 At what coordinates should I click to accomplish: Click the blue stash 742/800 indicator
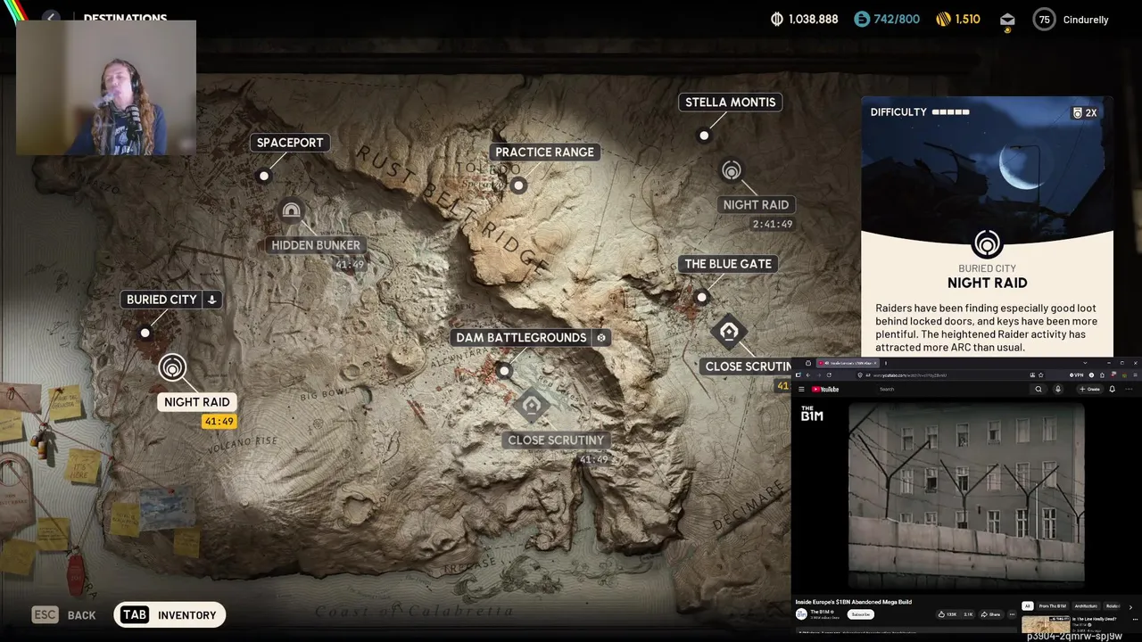click(887, 19)
